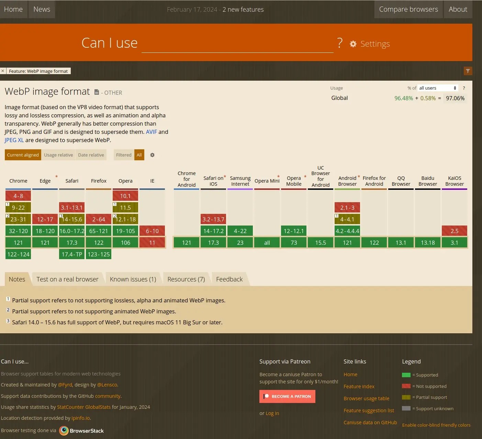Follow the JPEG XL link
Screen dimensions: 482x439
[14, 140]
